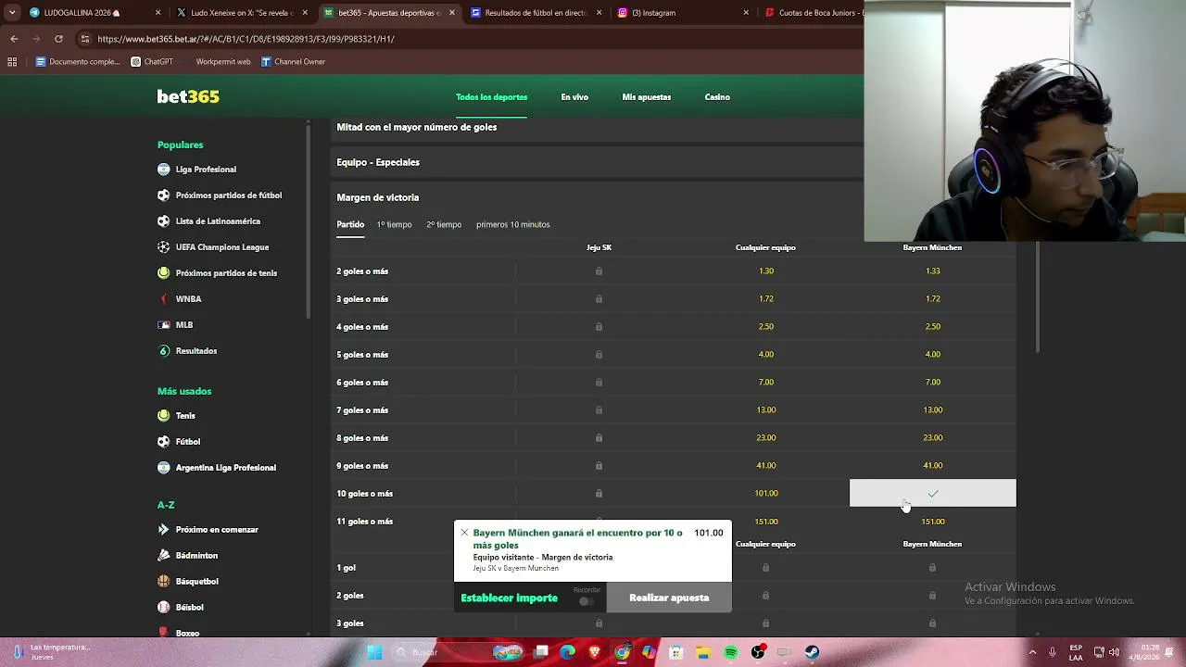Switch to the Instagram browser tab

tap(684, 13)
